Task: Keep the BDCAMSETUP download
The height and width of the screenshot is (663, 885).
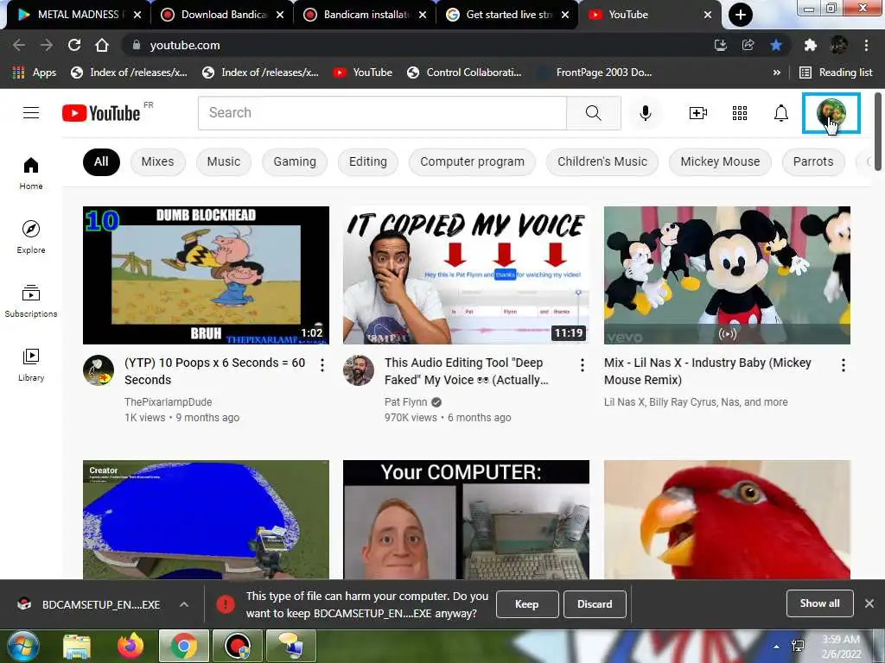Action: pos(526,604)
